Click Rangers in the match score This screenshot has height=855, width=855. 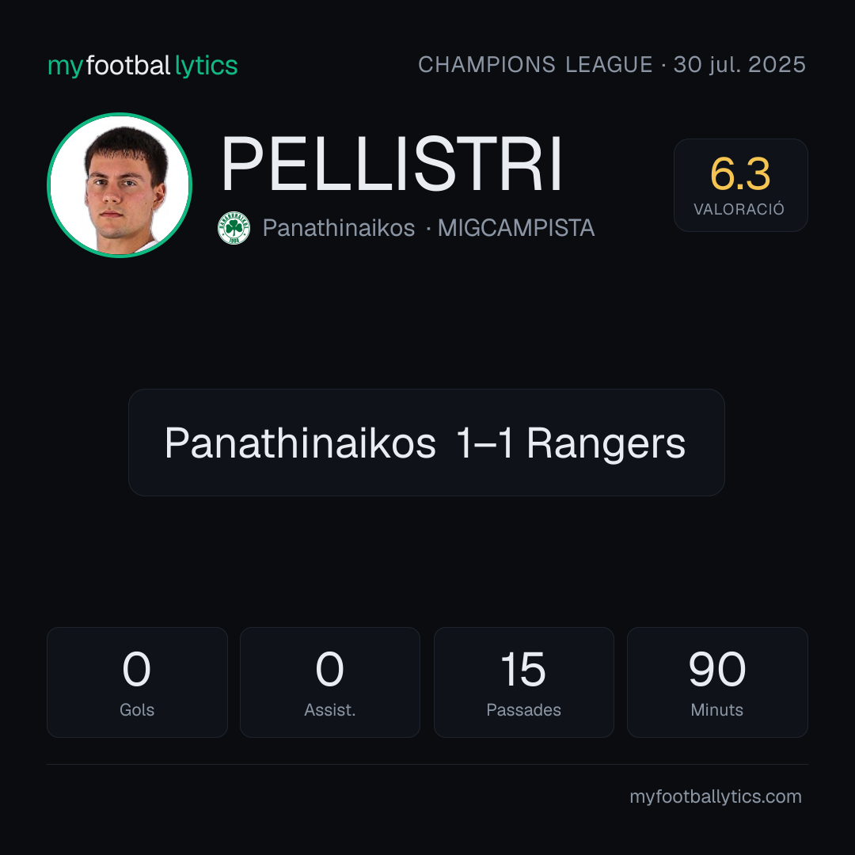[606, 444]
